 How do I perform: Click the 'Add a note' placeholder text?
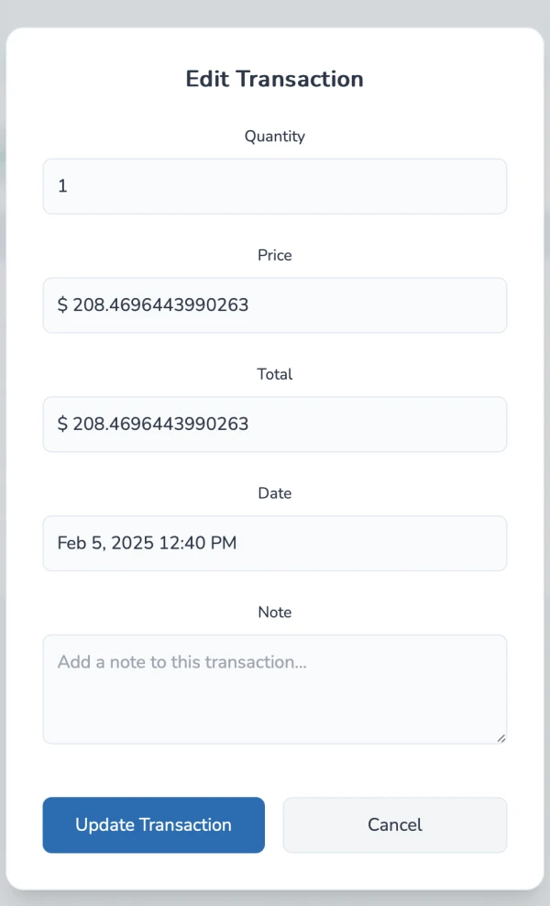pos(181,662)
